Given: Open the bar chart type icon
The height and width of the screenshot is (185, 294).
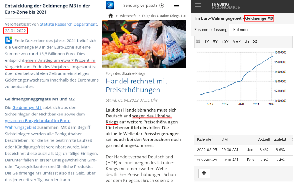Looking at the screenshot, I should tap(247, 42).
